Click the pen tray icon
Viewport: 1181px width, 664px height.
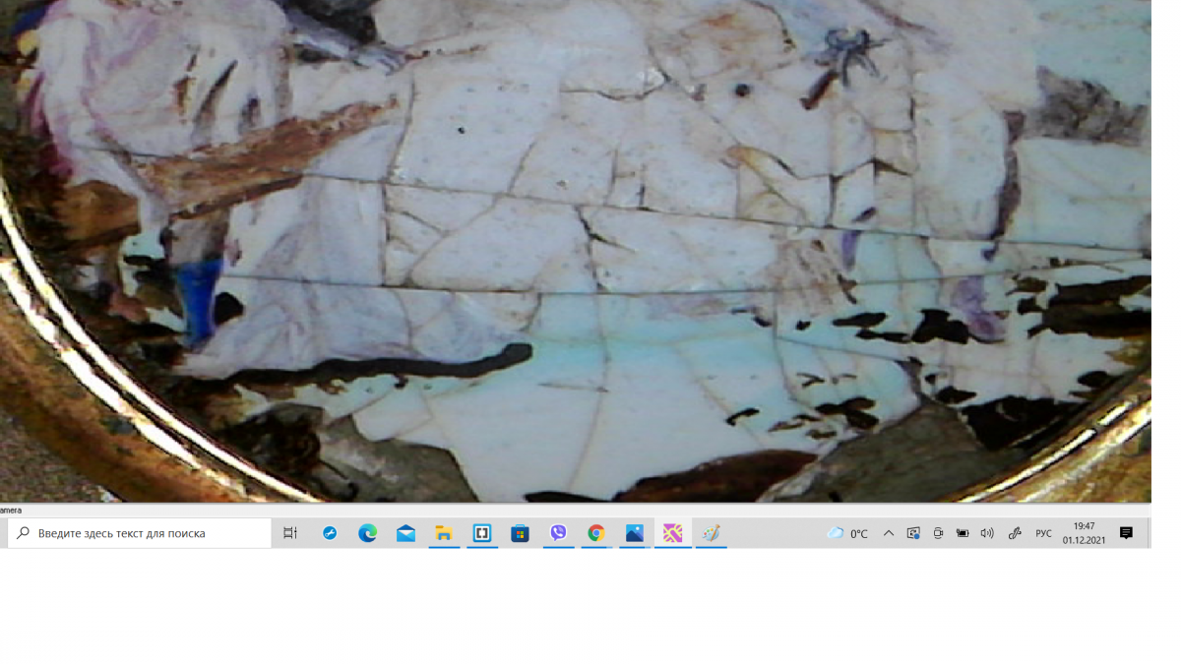coord(1015,533)
